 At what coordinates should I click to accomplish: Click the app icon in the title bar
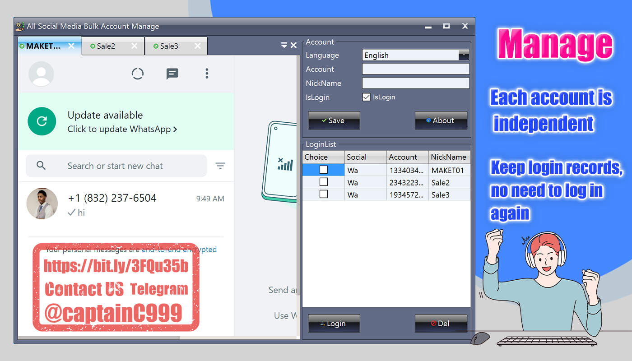tap(20, 26)
